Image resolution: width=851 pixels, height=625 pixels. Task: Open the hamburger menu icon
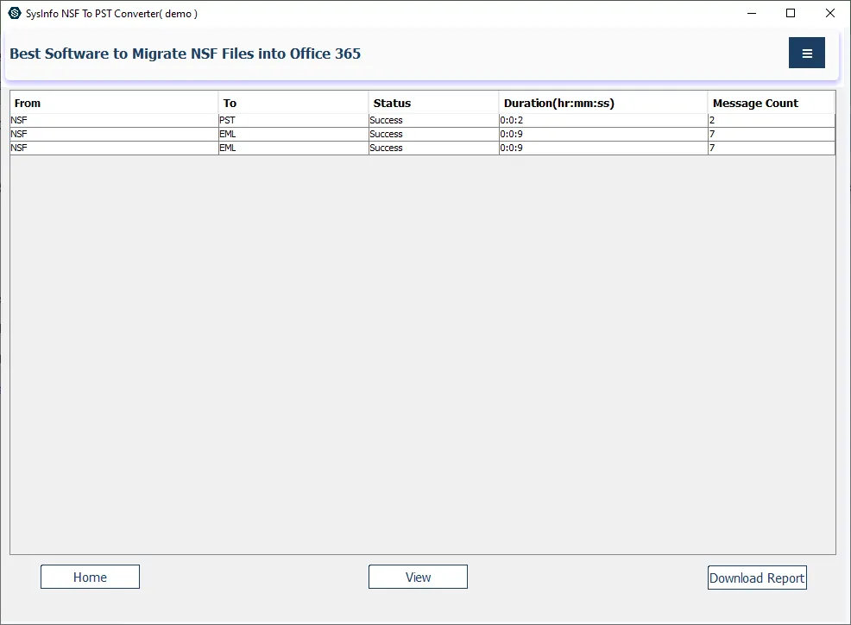point(806,53)
